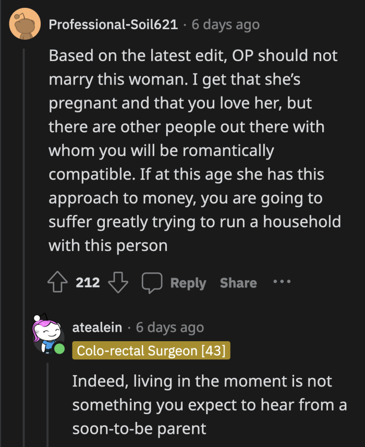The image size is (365, 447).
Task: Upvote Professional-Soil621's comment
Action: pos(57,282)
